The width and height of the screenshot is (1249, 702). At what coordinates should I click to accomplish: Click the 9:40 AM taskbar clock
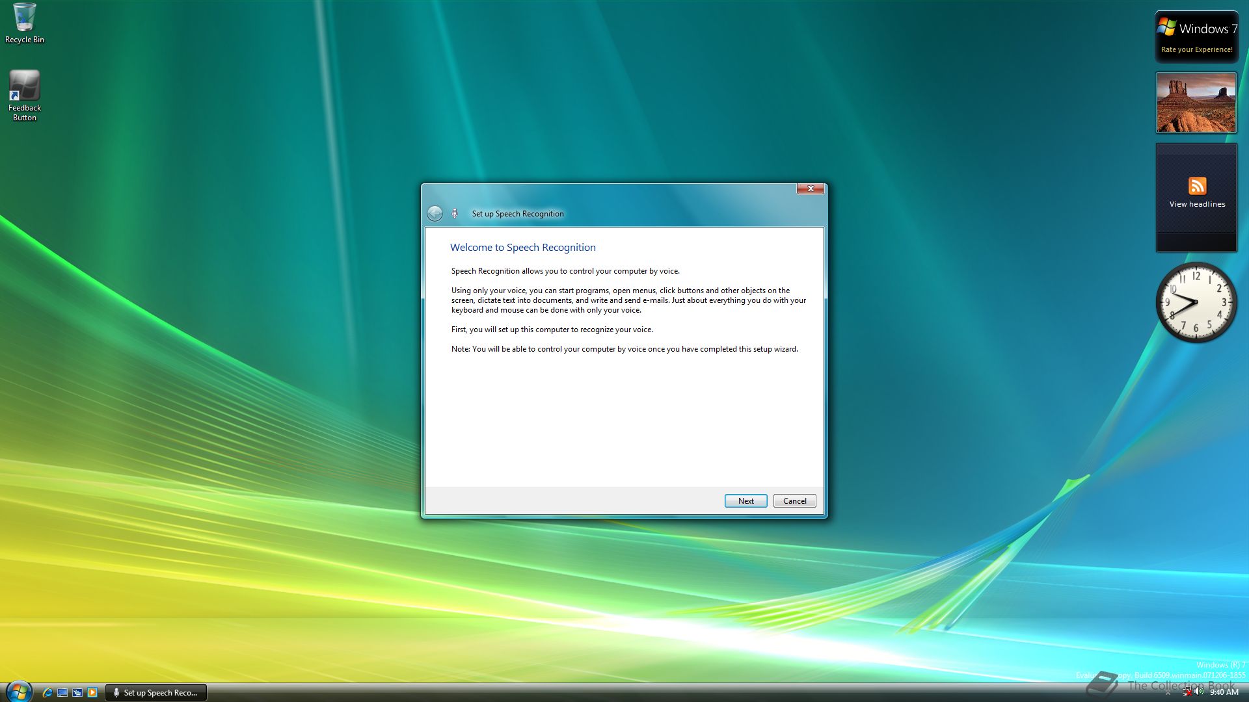click(1224, 692)
